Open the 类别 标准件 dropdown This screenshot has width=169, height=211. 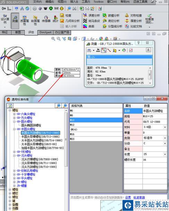click(x=165, y=138)
